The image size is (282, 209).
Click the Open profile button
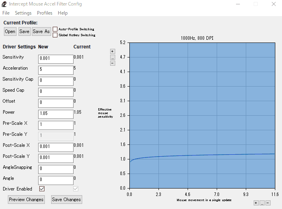[x=10, y=31]
